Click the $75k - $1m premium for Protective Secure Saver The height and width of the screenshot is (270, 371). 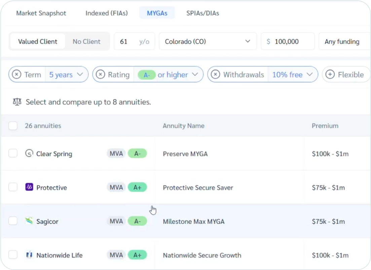point(328,188)
